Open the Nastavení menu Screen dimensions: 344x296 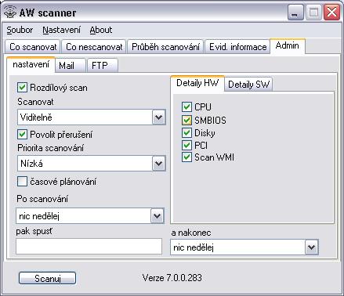coord(62,30)
